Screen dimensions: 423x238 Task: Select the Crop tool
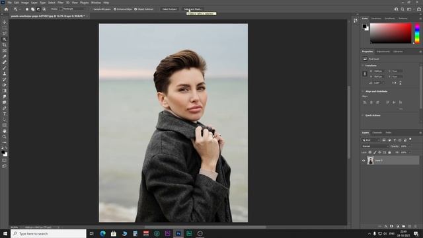coord(5,45)
